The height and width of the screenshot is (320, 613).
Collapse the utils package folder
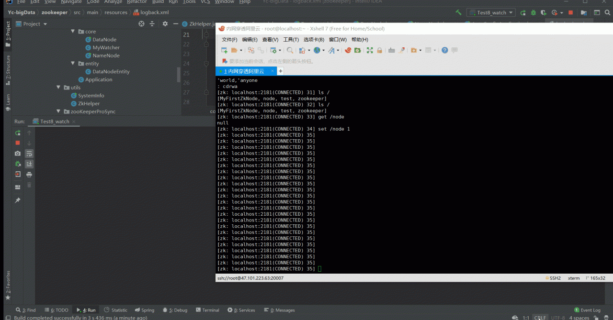pos(58,88)
